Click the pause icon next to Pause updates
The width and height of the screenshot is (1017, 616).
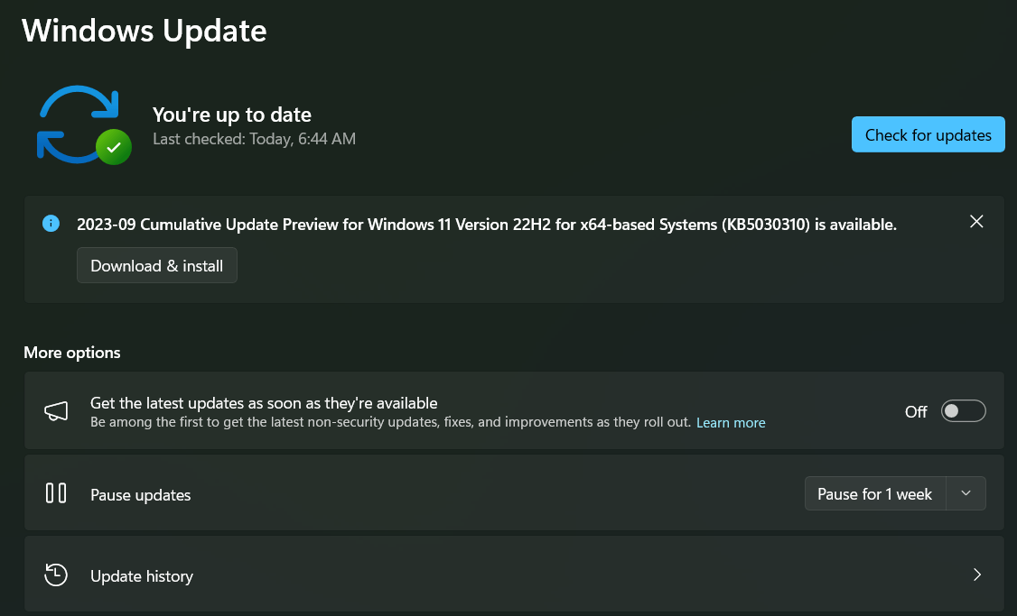tap(56, 493)
